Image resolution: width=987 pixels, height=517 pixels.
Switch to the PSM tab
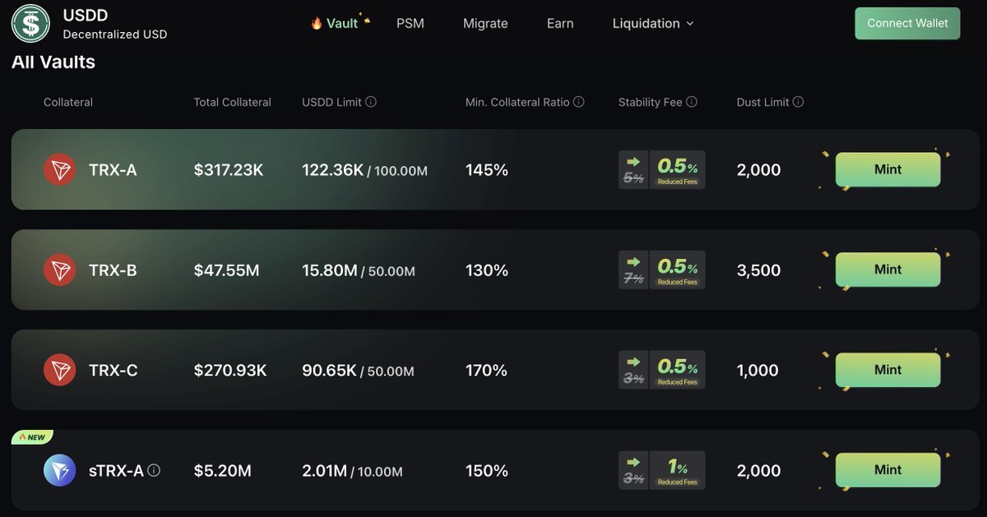(x=410, y=23)
